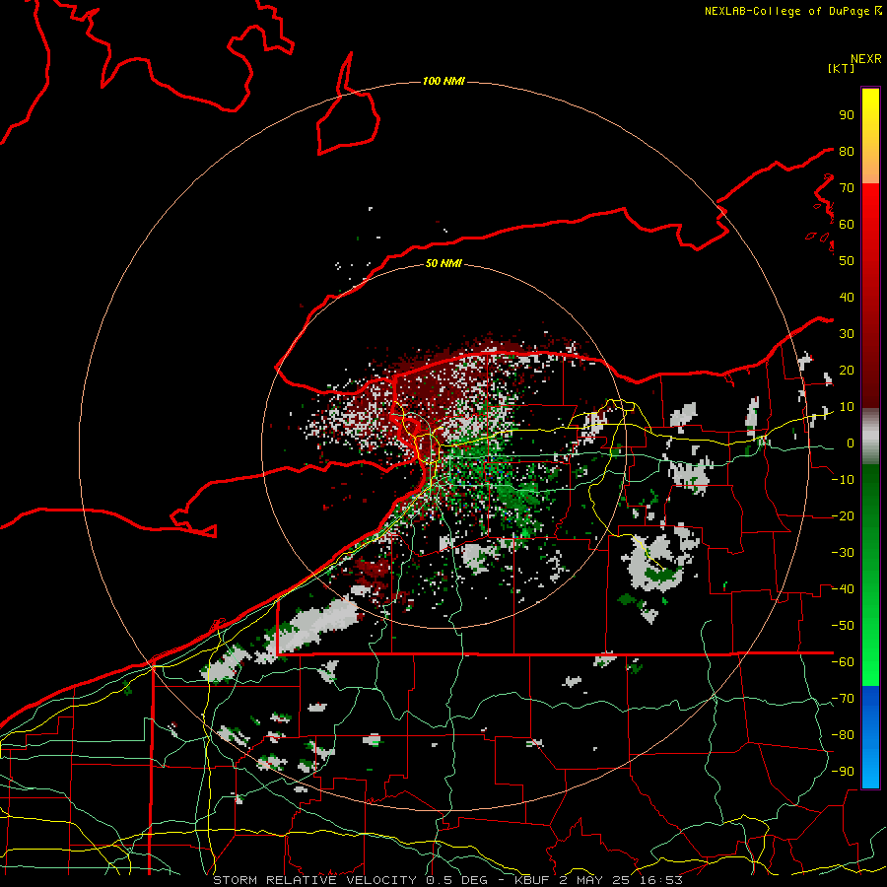
Task: Click the NEXR label above the color scale
Action: (866, 59)
